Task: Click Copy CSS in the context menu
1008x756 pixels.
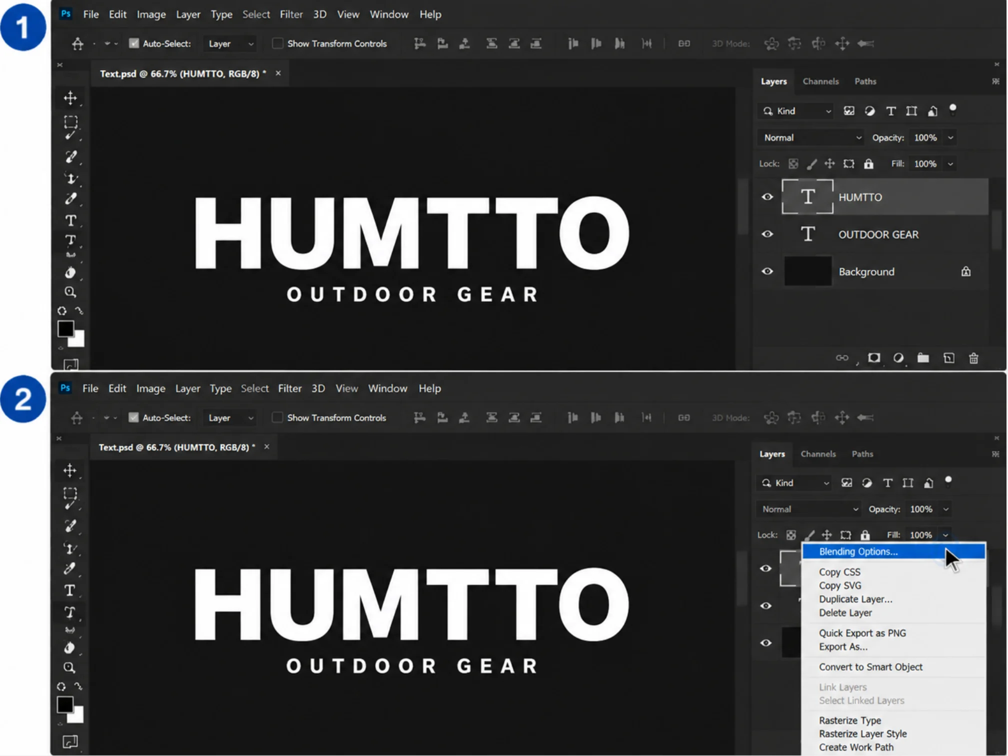Action: coord(839,572)
